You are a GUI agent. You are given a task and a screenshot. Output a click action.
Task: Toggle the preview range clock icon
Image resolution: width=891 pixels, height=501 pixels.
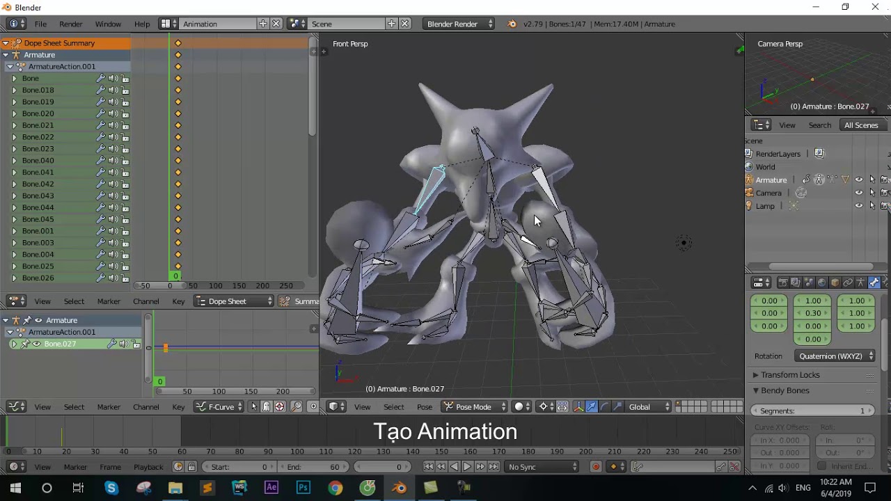(178, 467)
